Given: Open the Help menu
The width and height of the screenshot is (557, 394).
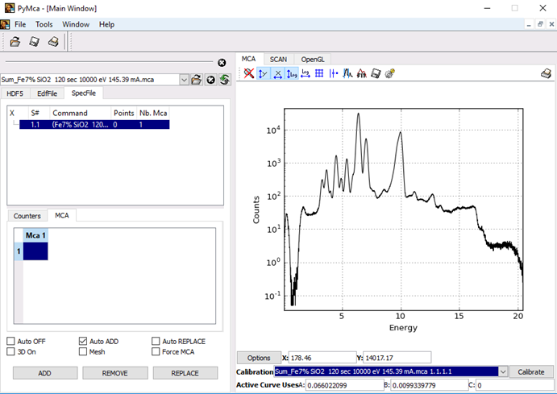Looking at the screenshot, I should click(x=106, y=24).
